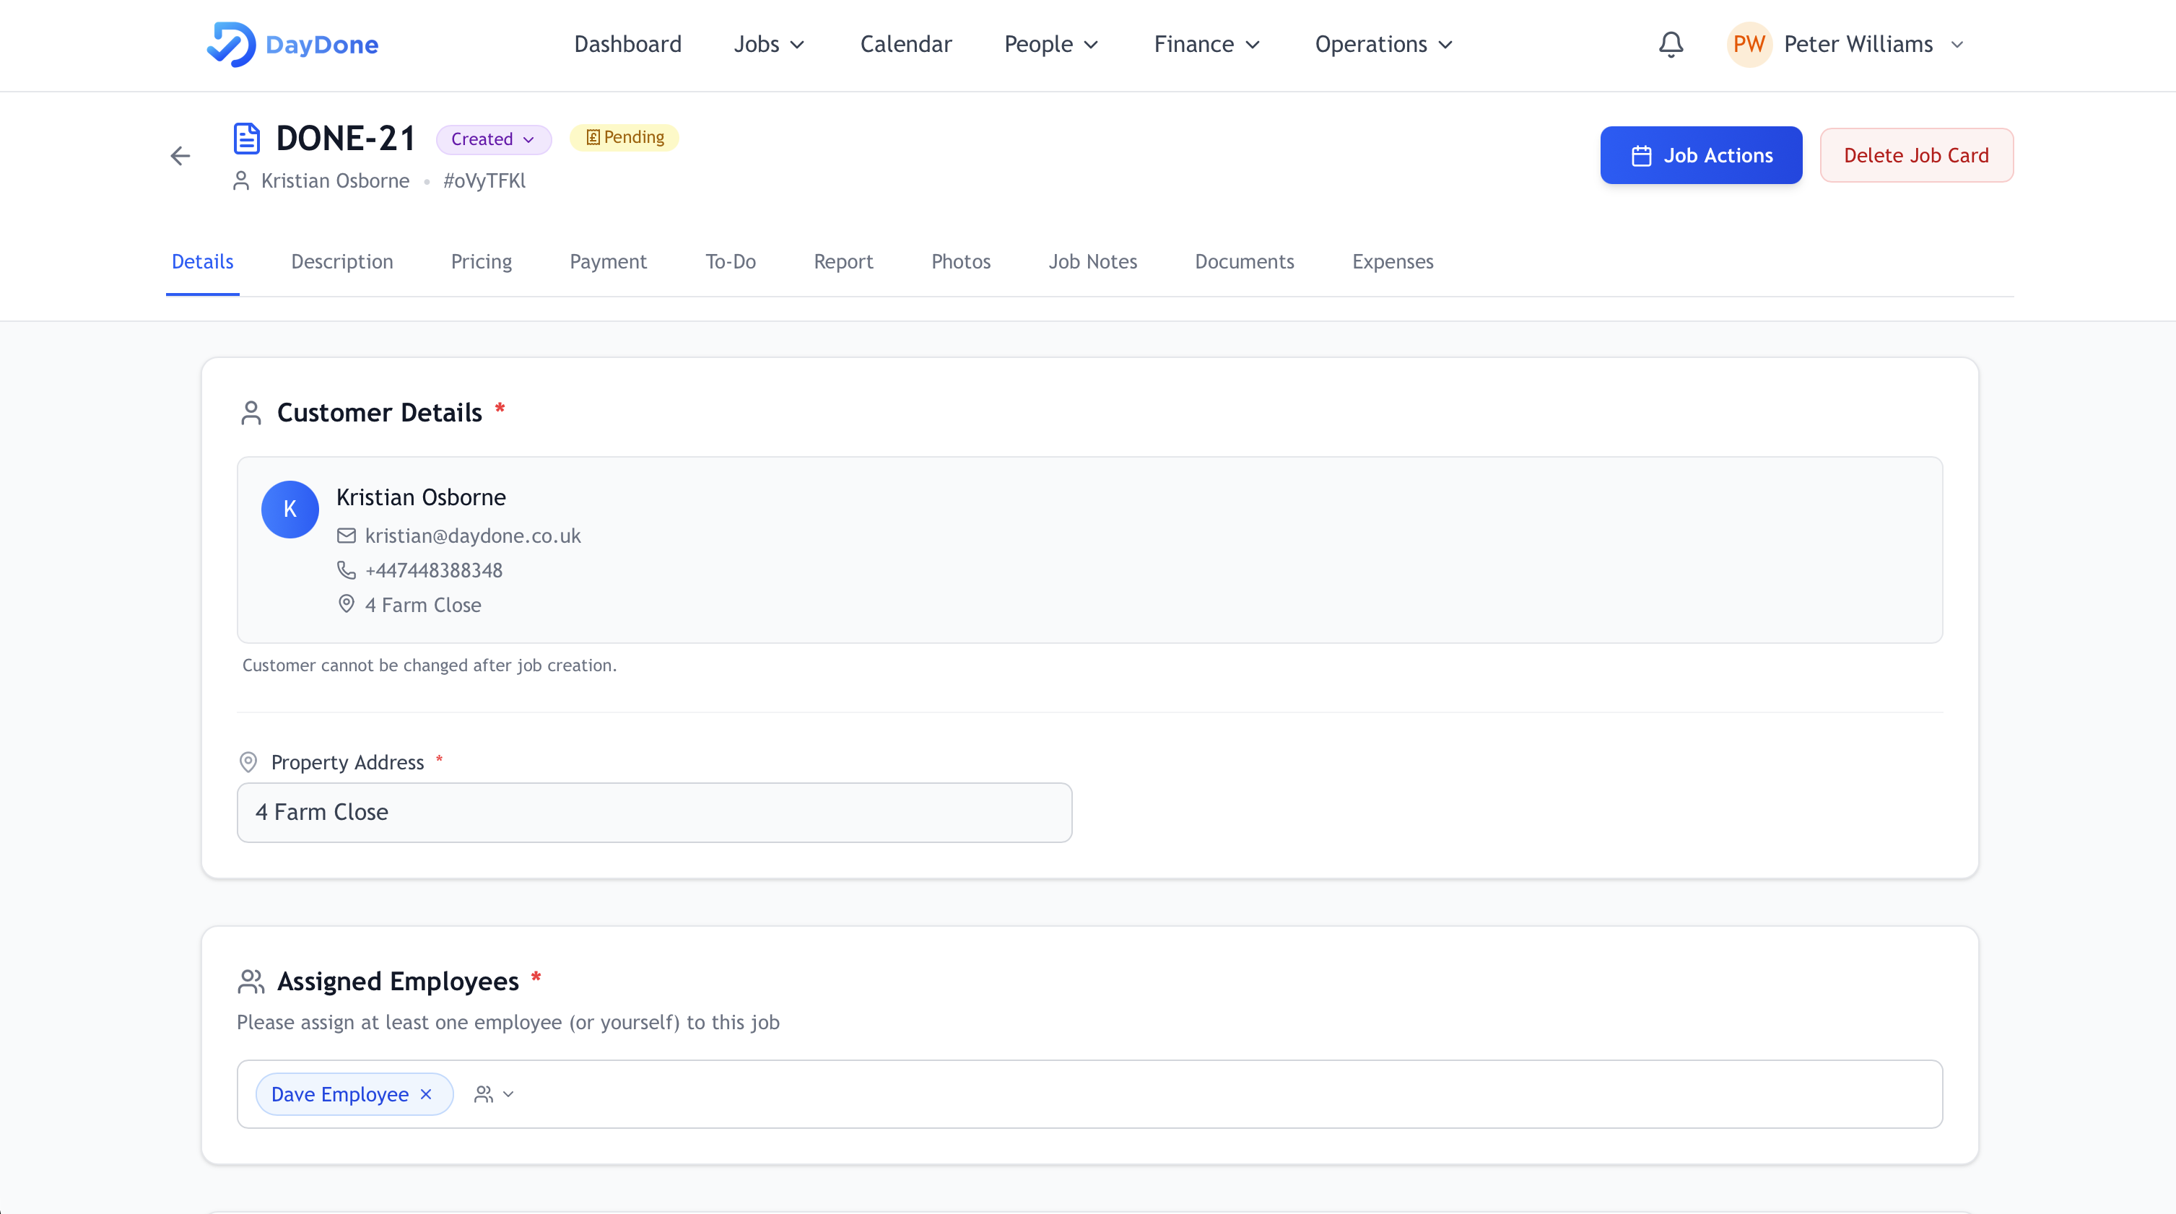
Task: Open the Peter Williams account menu
Action: [1847, 44]
